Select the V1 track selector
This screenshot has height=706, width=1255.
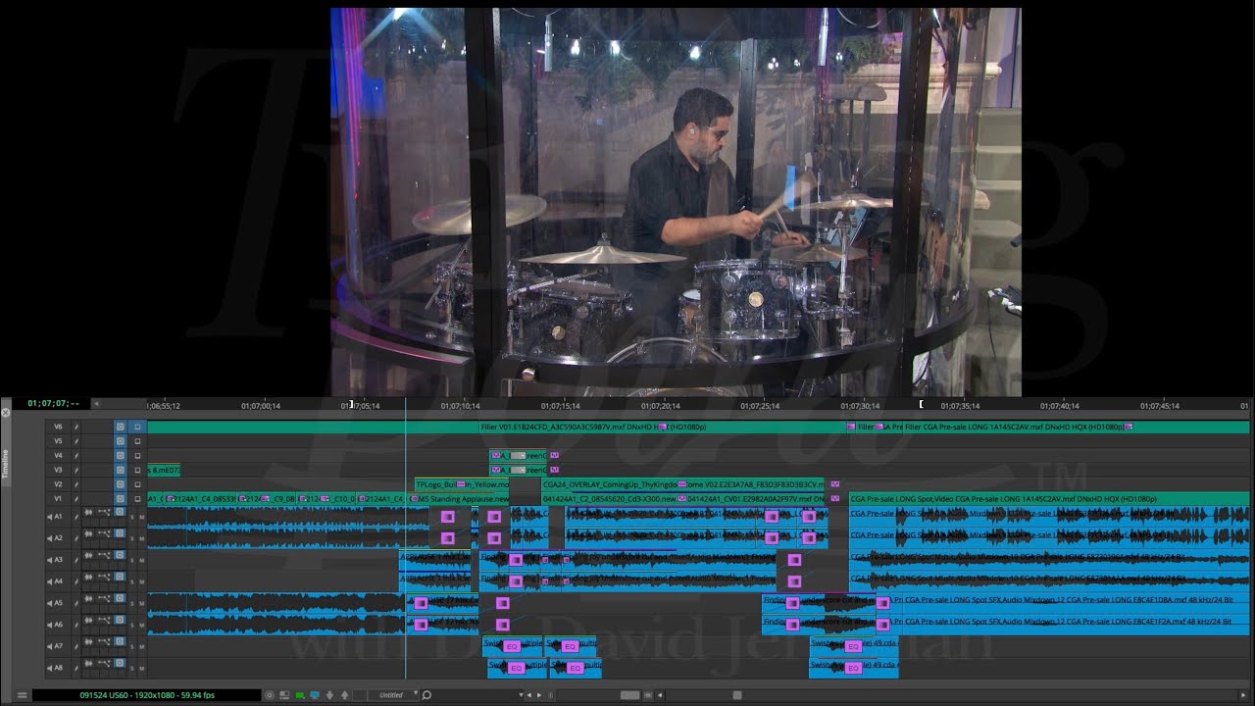pyautogui.click(x=58, y=499)
